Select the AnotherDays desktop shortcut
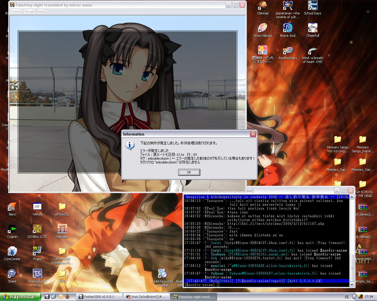This screenshot has width=377, height=301. pos(287,53)
